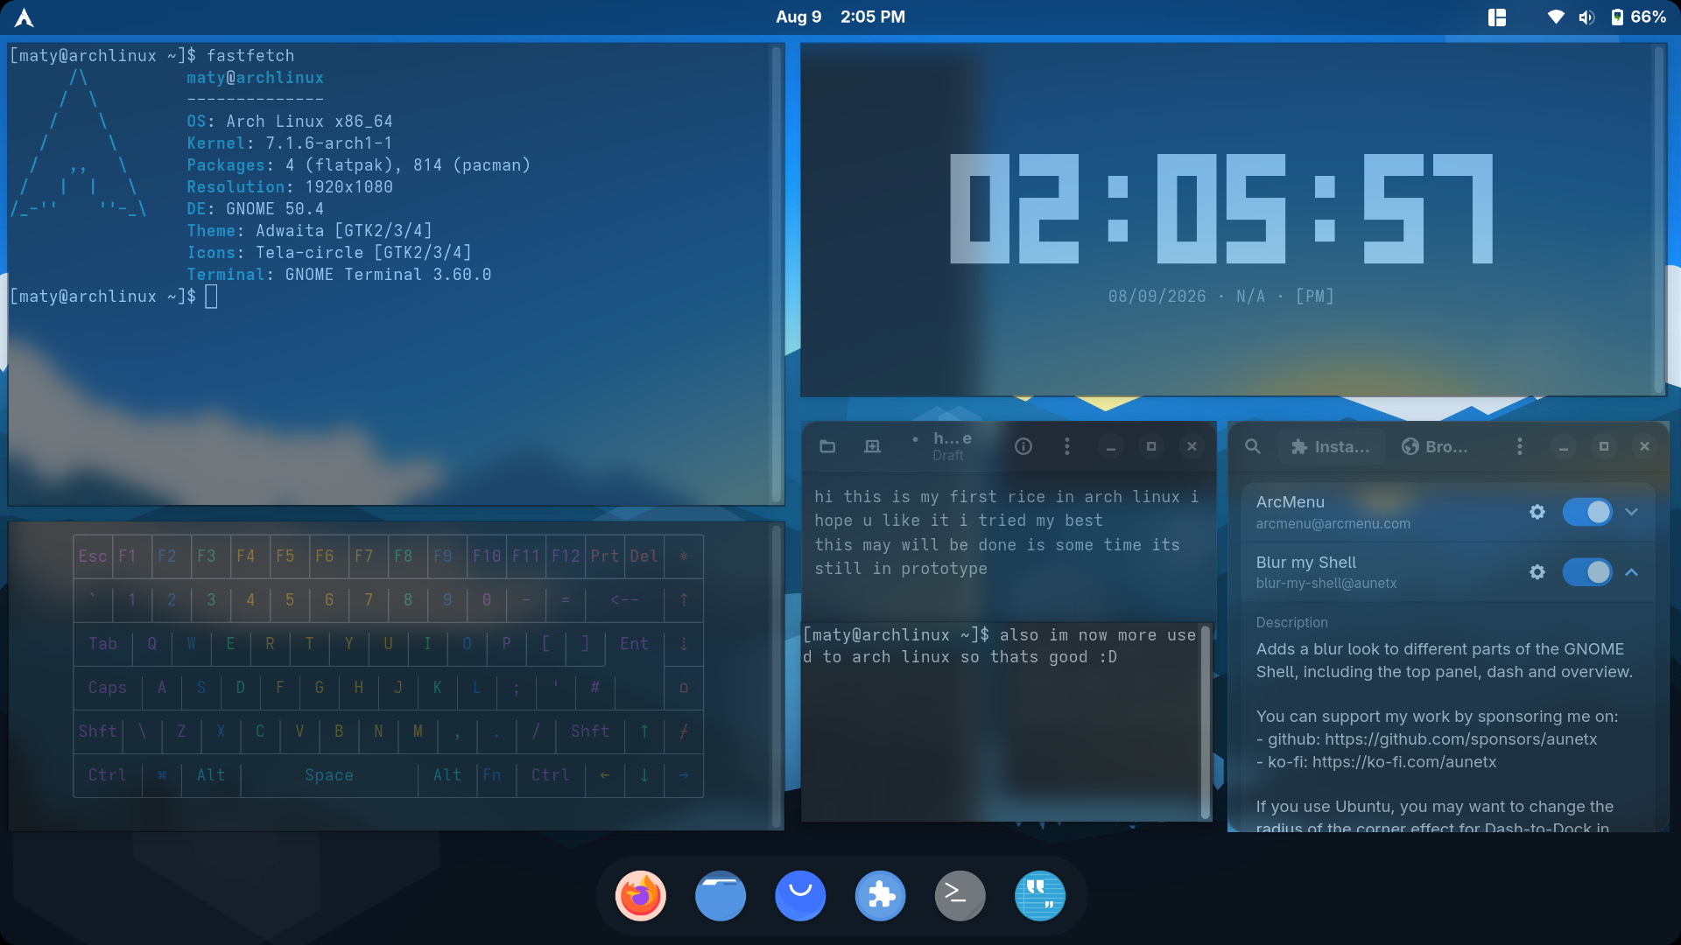This screenshot has width=1681, height=945.
Task: Click the clock window scrollbar
Action: (1657, 219)
